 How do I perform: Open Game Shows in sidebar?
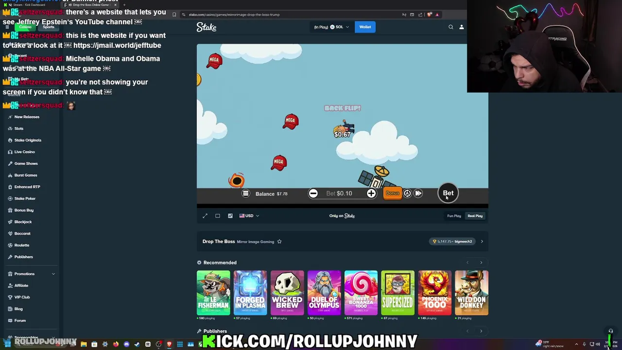click(31, 163)
